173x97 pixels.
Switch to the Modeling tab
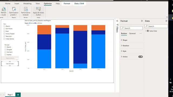tap(27, 4)
